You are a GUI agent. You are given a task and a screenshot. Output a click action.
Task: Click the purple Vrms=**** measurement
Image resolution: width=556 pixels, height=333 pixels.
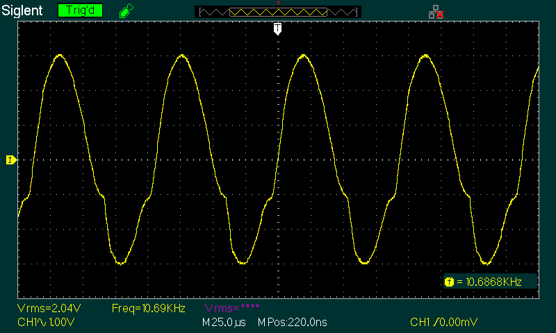click(232, 308)
